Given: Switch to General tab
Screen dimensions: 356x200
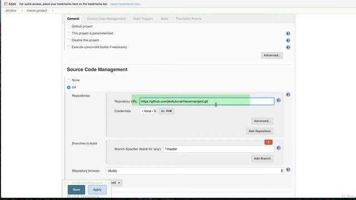Looking at the screenshot, I should (73, 18).
